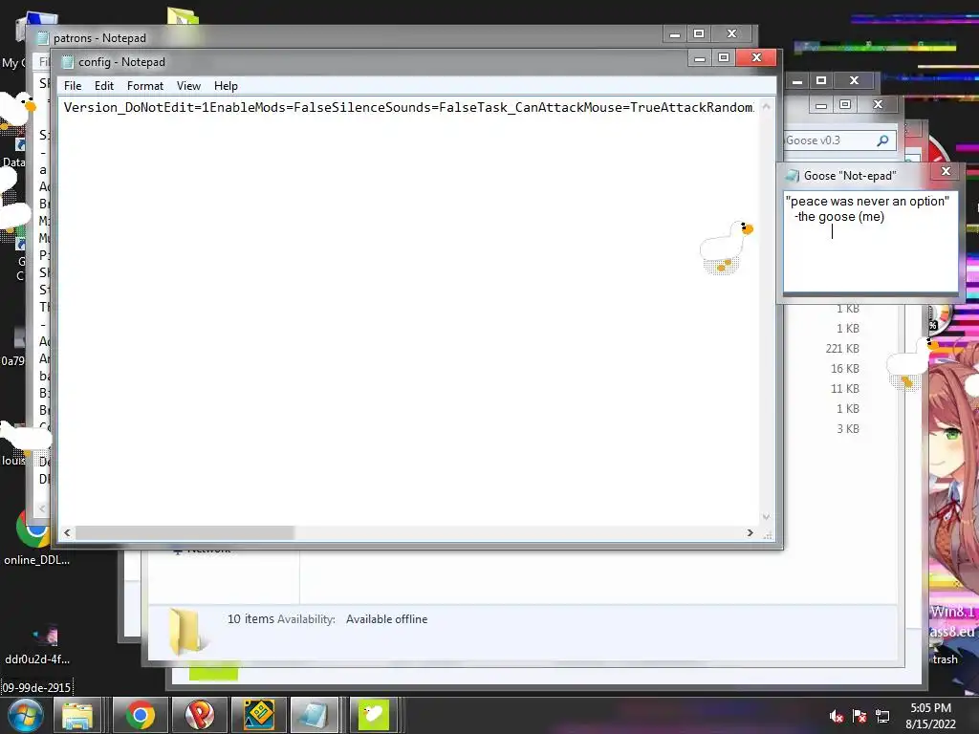Open Desktop Goose from the taskbar
The height and width of the screenshot is (734, 979).
tap(374, 715)
